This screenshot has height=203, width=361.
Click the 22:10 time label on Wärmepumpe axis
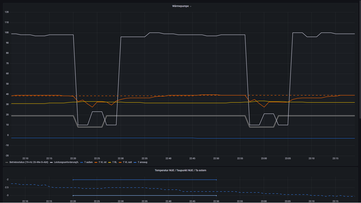(x=25, y=159)
